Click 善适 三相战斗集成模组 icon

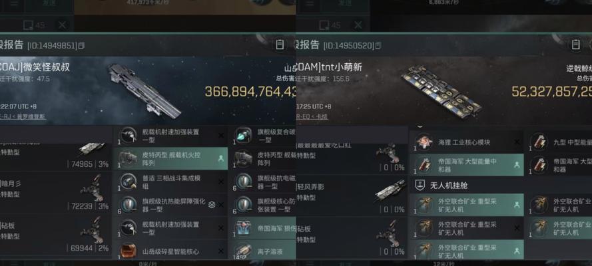click(x=128, y=182)
